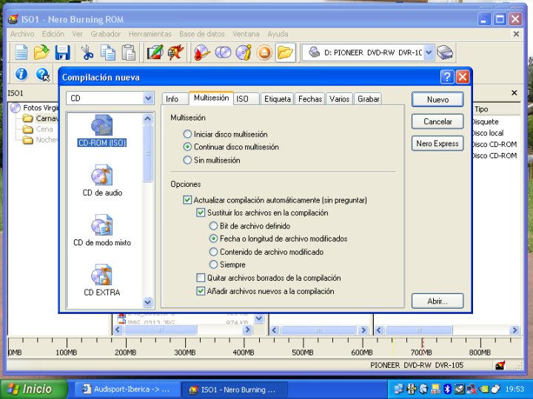Open the Grabador menu

coord(105,34)
